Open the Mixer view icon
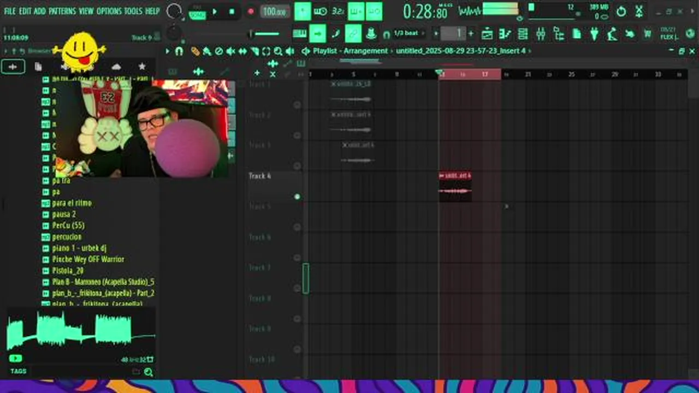This screenshot has width=699, height=393. pos(541,34)
